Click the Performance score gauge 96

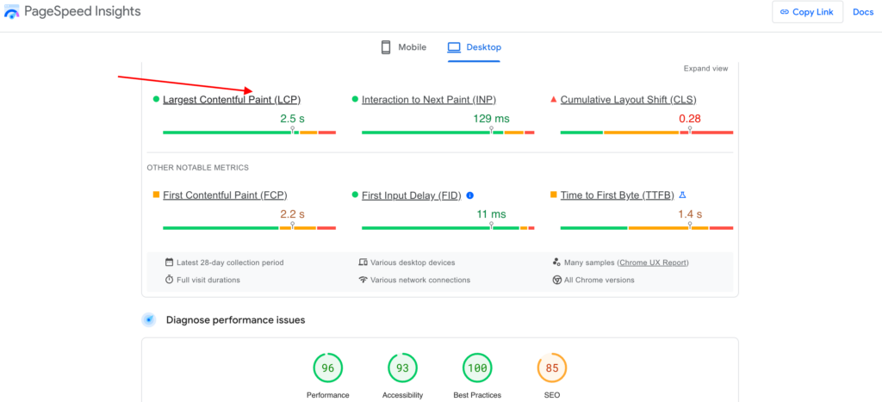[x=327, y=368]
